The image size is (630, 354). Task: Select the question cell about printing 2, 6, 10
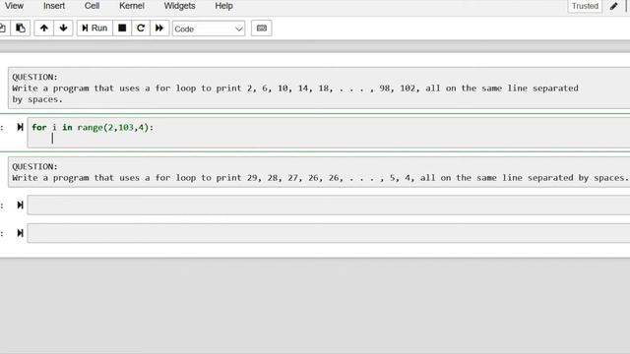point(319,88)
